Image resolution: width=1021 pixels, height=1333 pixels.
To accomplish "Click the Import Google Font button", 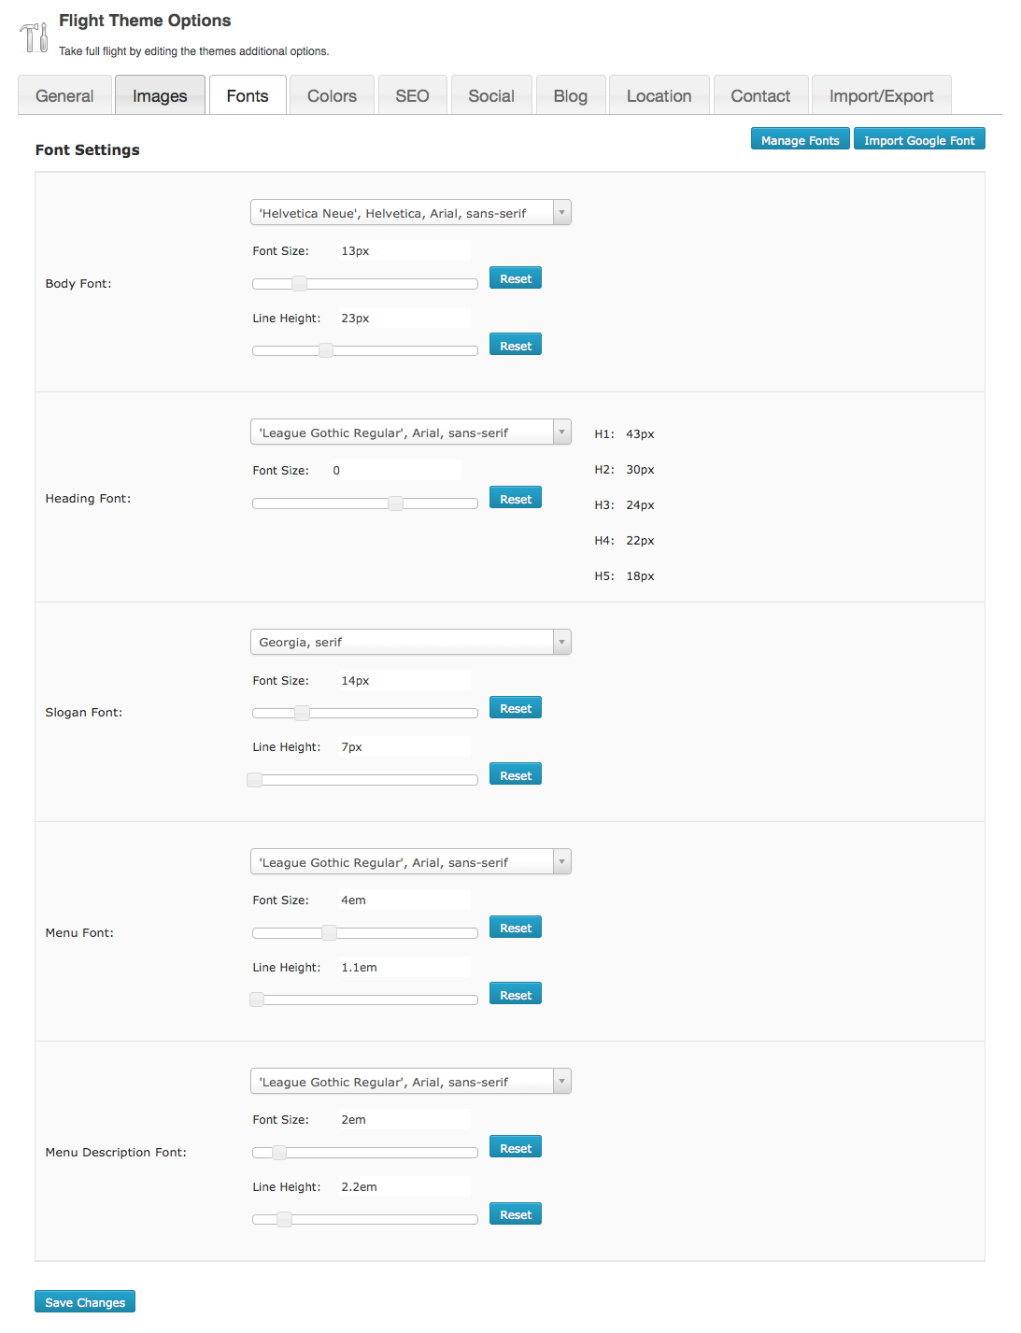I will pos(918,140).
